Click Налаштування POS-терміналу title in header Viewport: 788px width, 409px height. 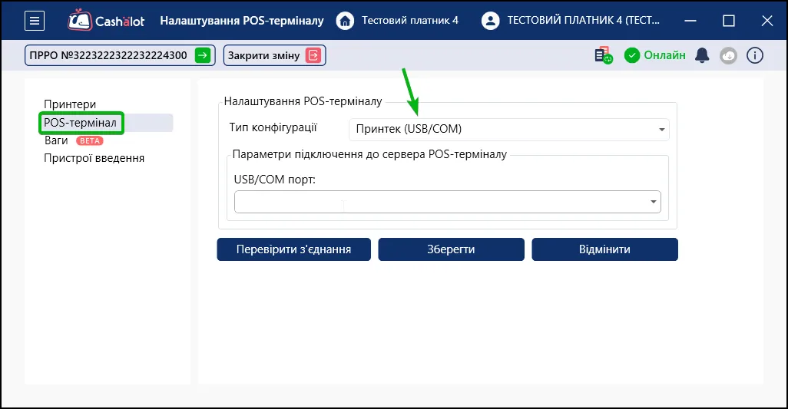[x=242, y=21]
